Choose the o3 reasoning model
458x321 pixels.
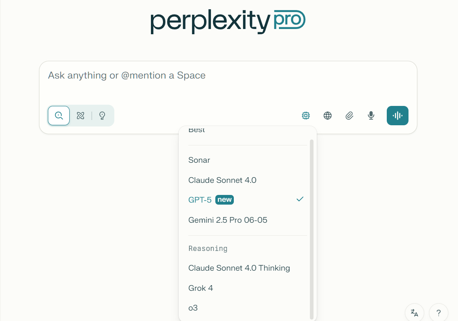193,308
